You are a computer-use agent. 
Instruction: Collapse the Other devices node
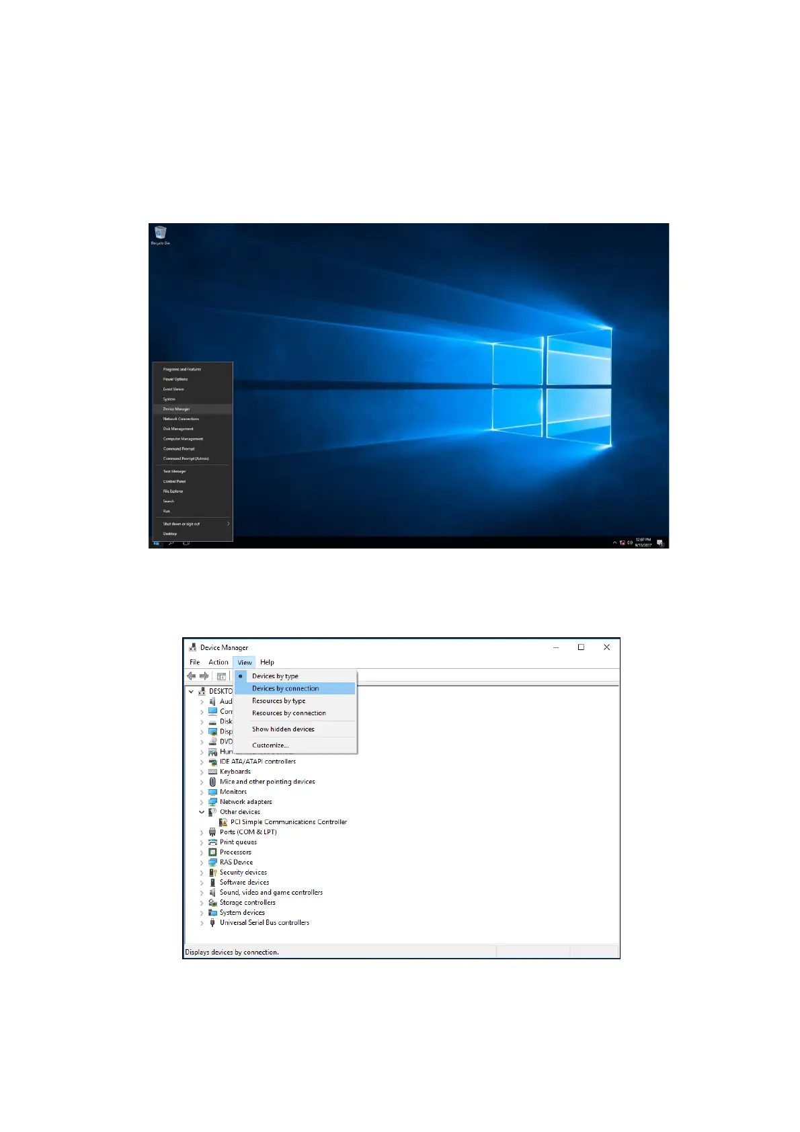click(202, 812)
